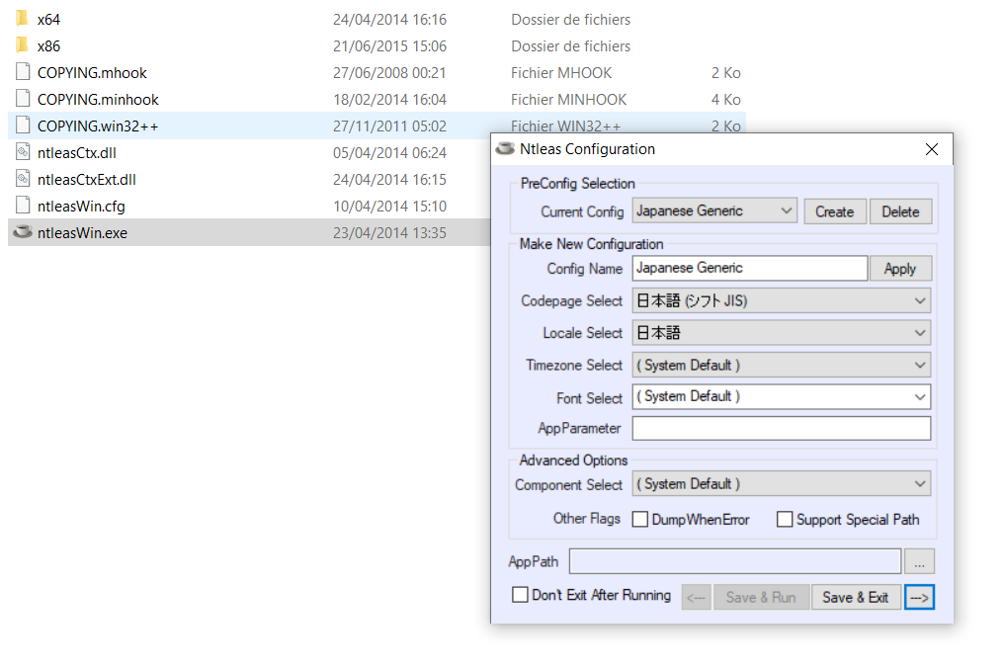
Task: Click the date 18/02/2014 16:04
Action: pyautogui.click(x=389, y=100)
